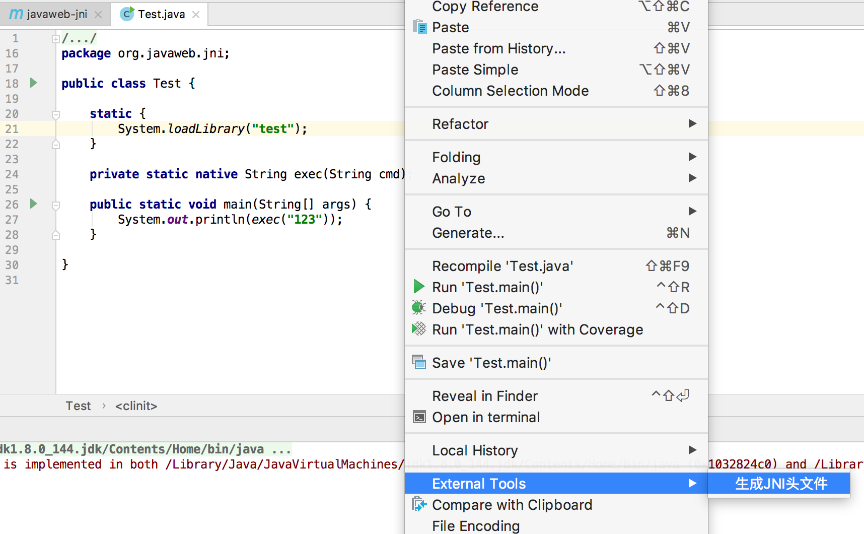864x534 pixels.
Task: Click the red console warning line
Action: coord(202,464)
